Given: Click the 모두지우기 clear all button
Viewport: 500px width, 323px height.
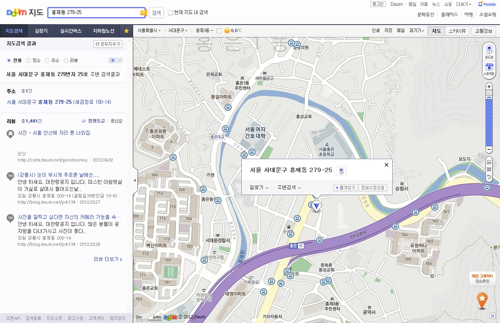Looking at the screenshot, I should [x=108, y=44].
